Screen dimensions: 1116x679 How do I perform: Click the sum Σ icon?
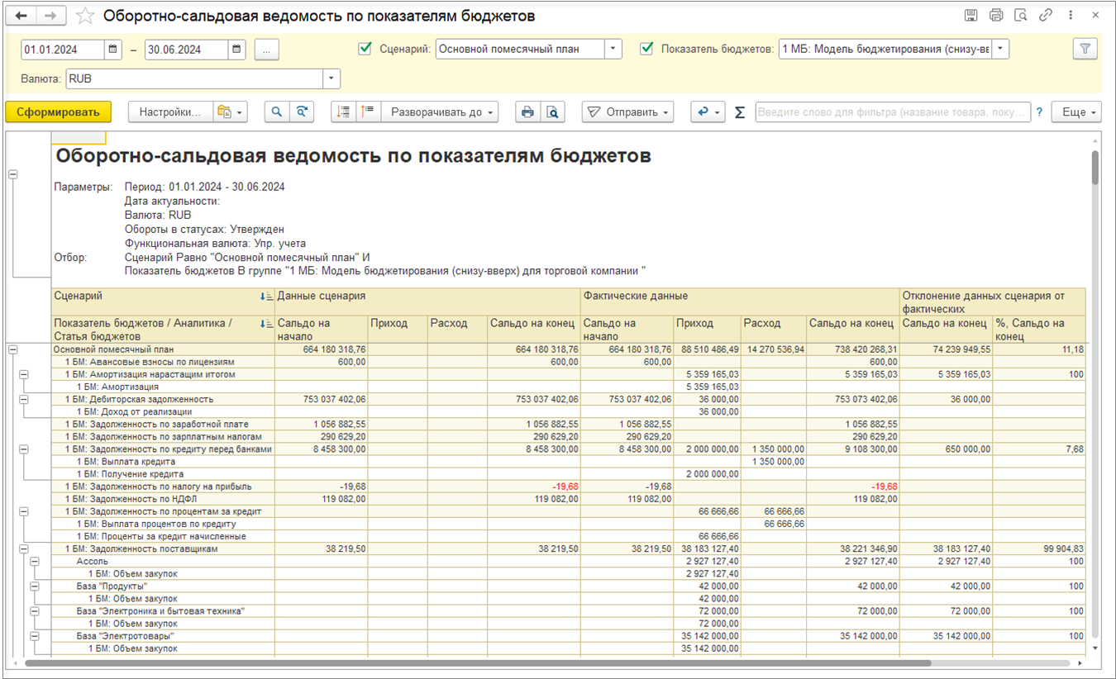click(x=740, y=112)
